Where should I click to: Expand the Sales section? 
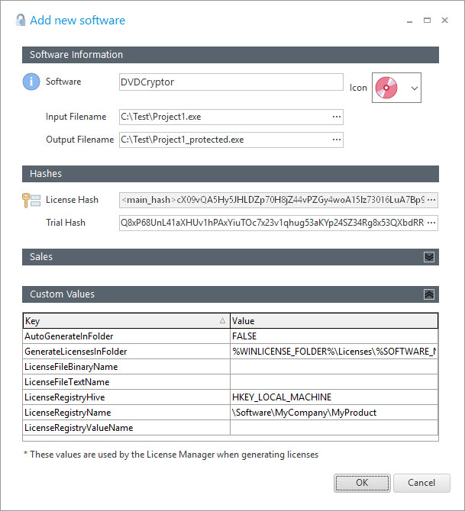429,257
